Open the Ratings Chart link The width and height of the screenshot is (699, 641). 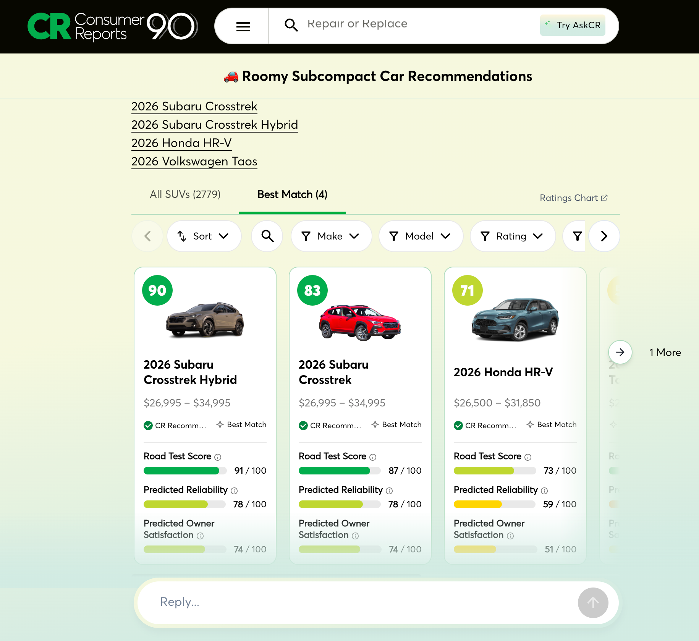573,198
